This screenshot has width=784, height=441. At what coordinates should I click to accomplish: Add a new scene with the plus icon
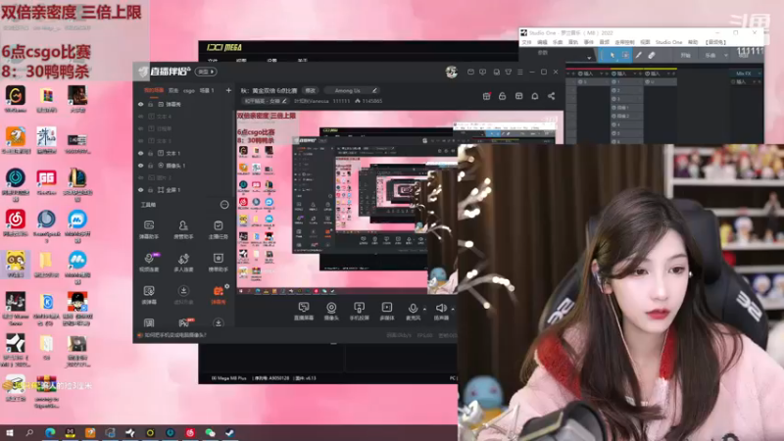coord(228,90)
